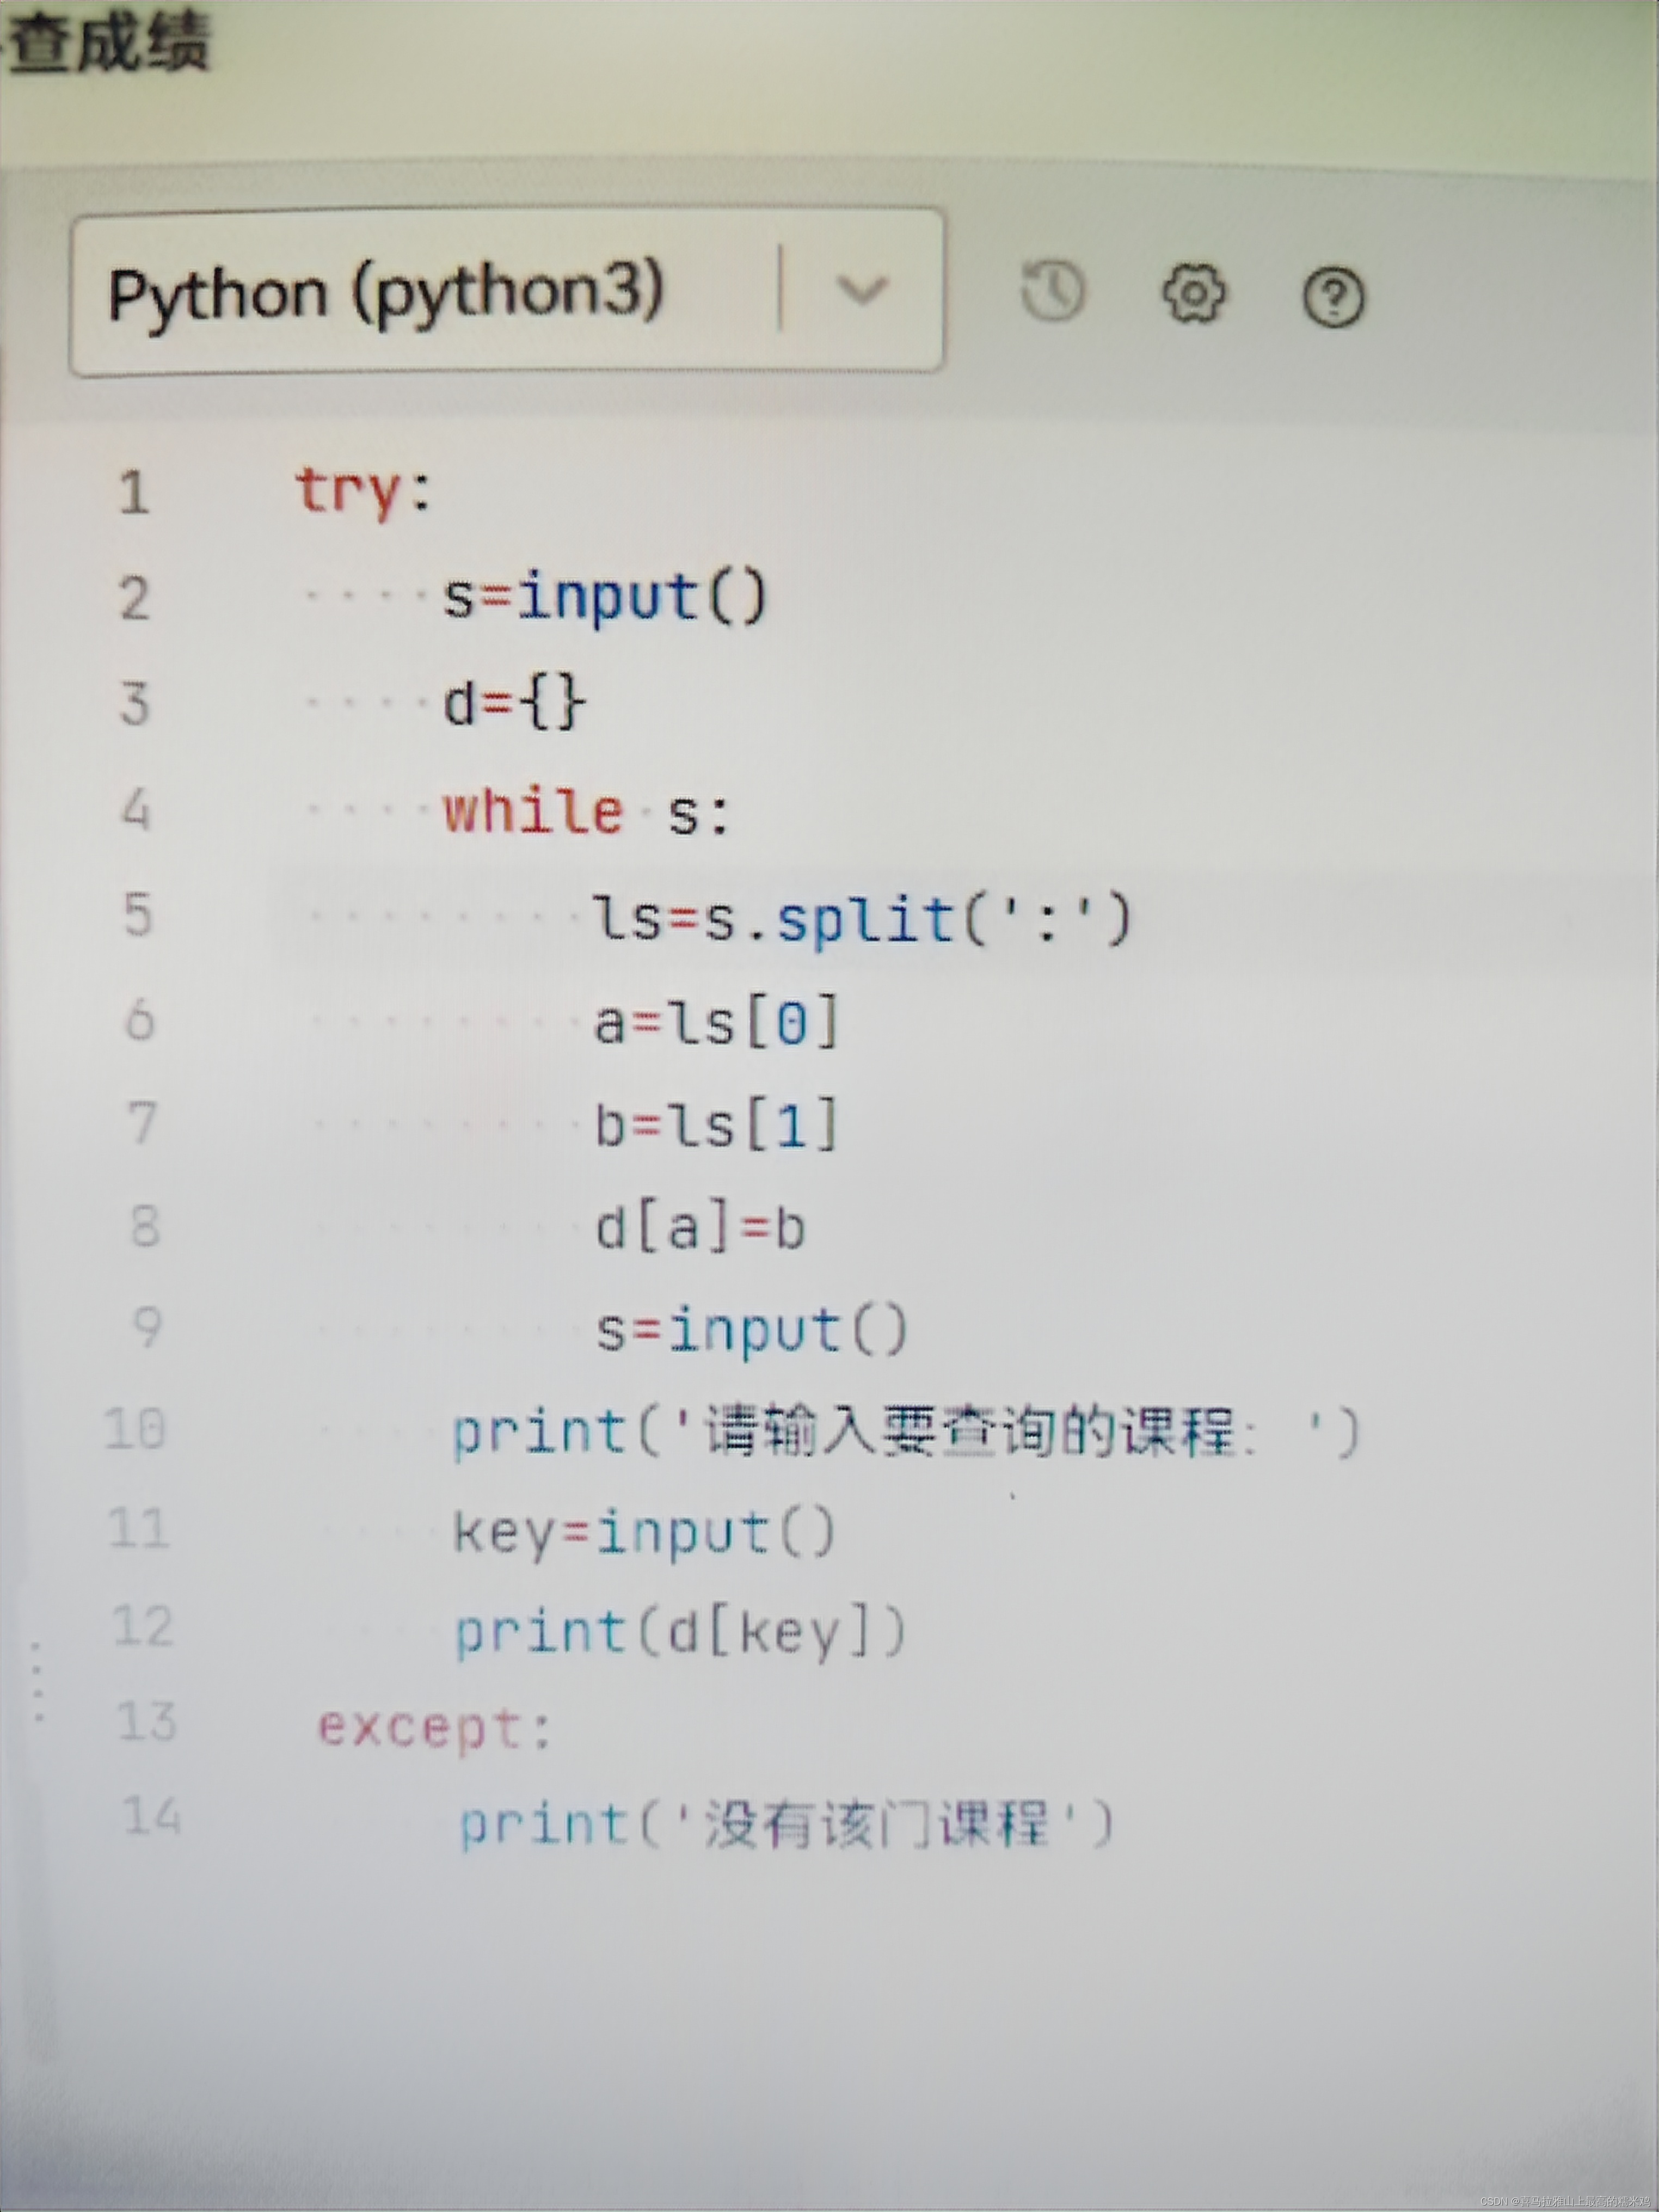Image resolution: width=1659 pixels, height=2212 pixels.
Task: Click 'key=input()' on line 11
Action: click(644, 1533)
